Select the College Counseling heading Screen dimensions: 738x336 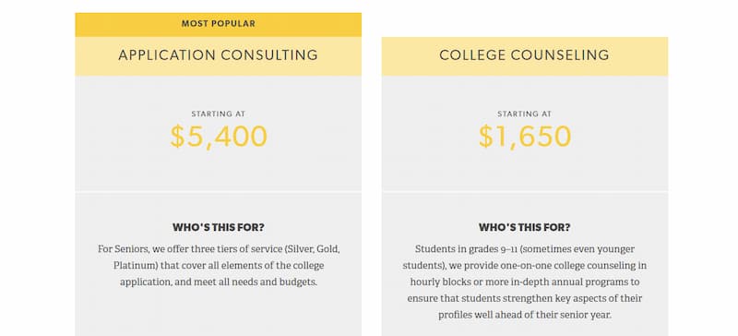(524, 55)
